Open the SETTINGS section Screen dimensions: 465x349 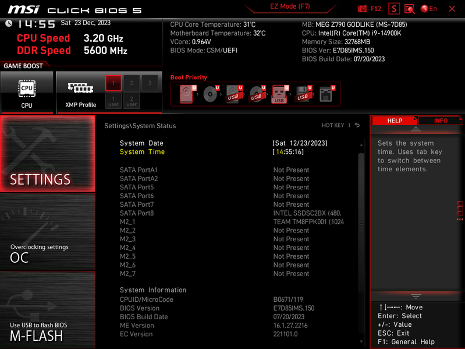click(x=48, y=154)
